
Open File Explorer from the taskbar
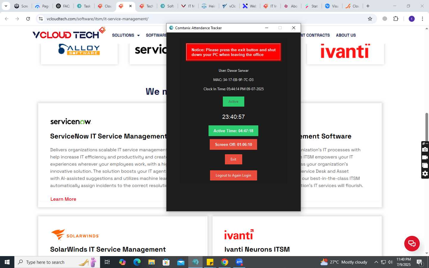pyautogui.click(x=151, y=262)
